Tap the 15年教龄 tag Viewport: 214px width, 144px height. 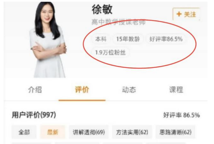128,39
